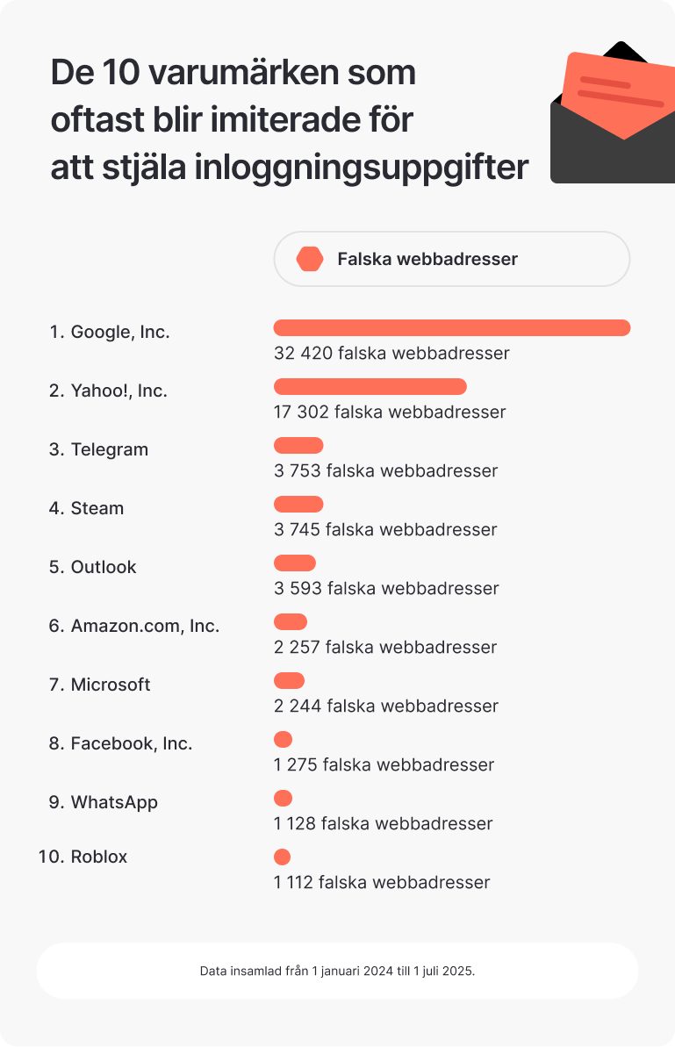Click the Outlook bar
The width and height of the screenshot is (675, 1047).
click(x=295, y=563)
